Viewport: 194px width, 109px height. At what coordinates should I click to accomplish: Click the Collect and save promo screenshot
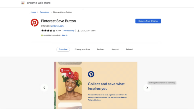[96, 85]
